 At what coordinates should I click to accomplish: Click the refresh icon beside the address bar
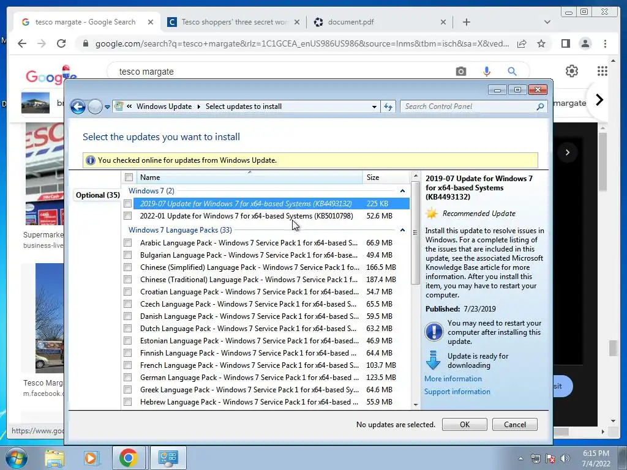pos(388,106)
